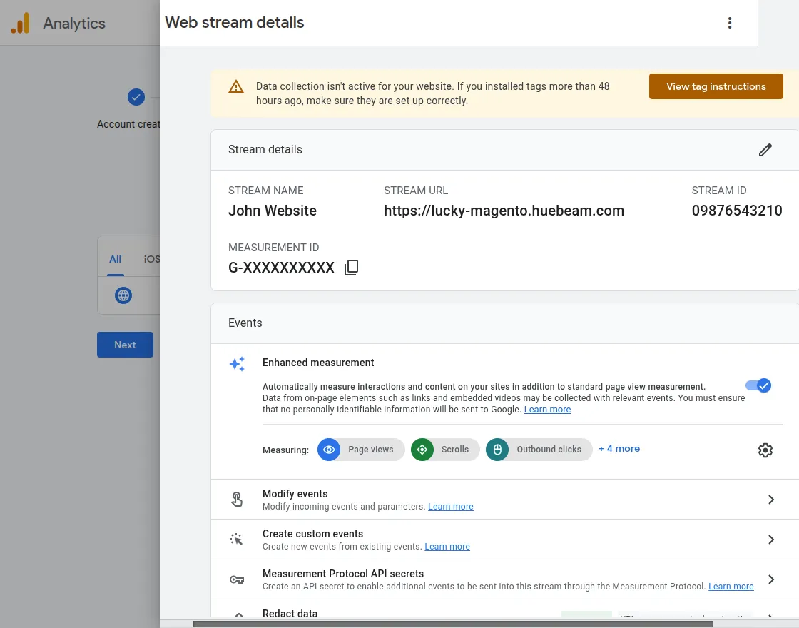Screen dimensions: 799x628
Task: Click the Stream details section heading
Action: click(x=265, y=150)
